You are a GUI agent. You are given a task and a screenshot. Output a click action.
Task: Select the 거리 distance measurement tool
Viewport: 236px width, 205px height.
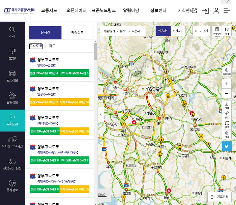pyautogui.click(x=227, y=134)
